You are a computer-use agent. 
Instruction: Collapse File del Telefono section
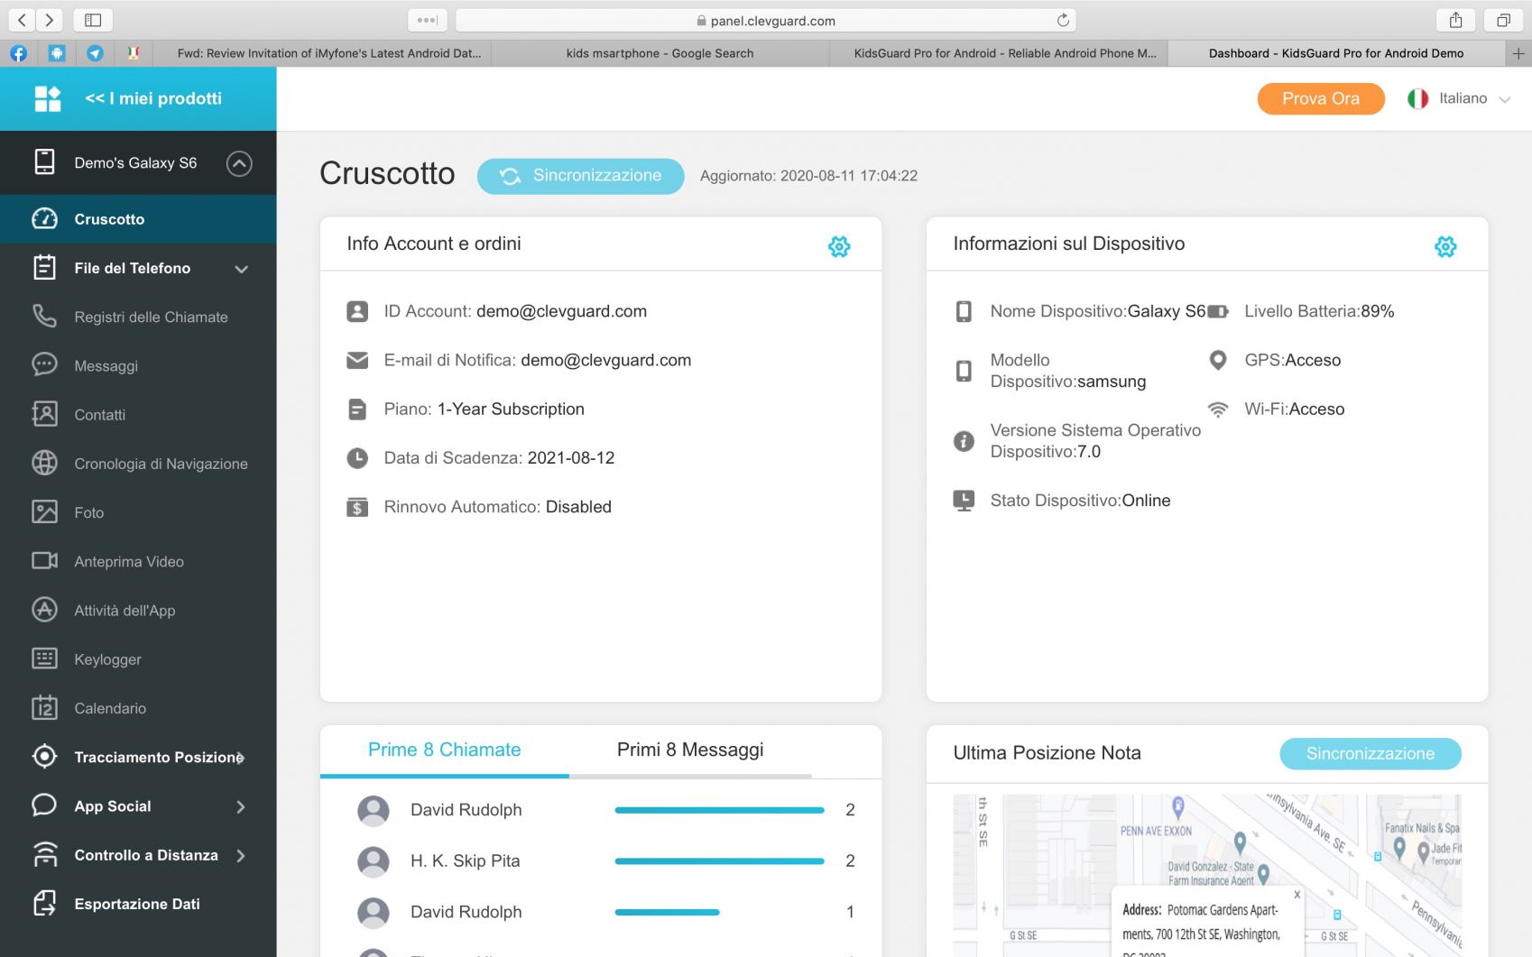point(241,269)
